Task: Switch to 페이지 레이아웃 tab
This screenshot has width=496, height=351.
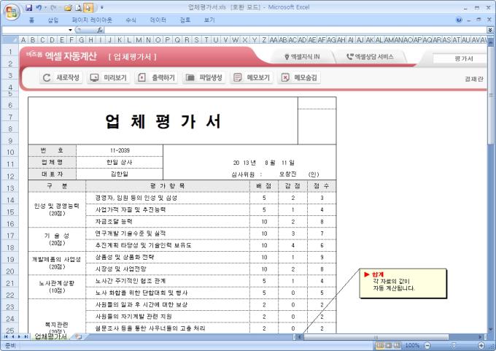Action: point(92,20)
